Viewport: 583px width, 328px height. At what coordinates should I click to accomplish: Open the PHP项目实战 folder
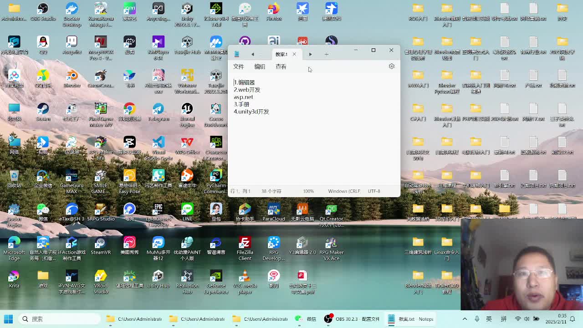[x=476, y=112]
